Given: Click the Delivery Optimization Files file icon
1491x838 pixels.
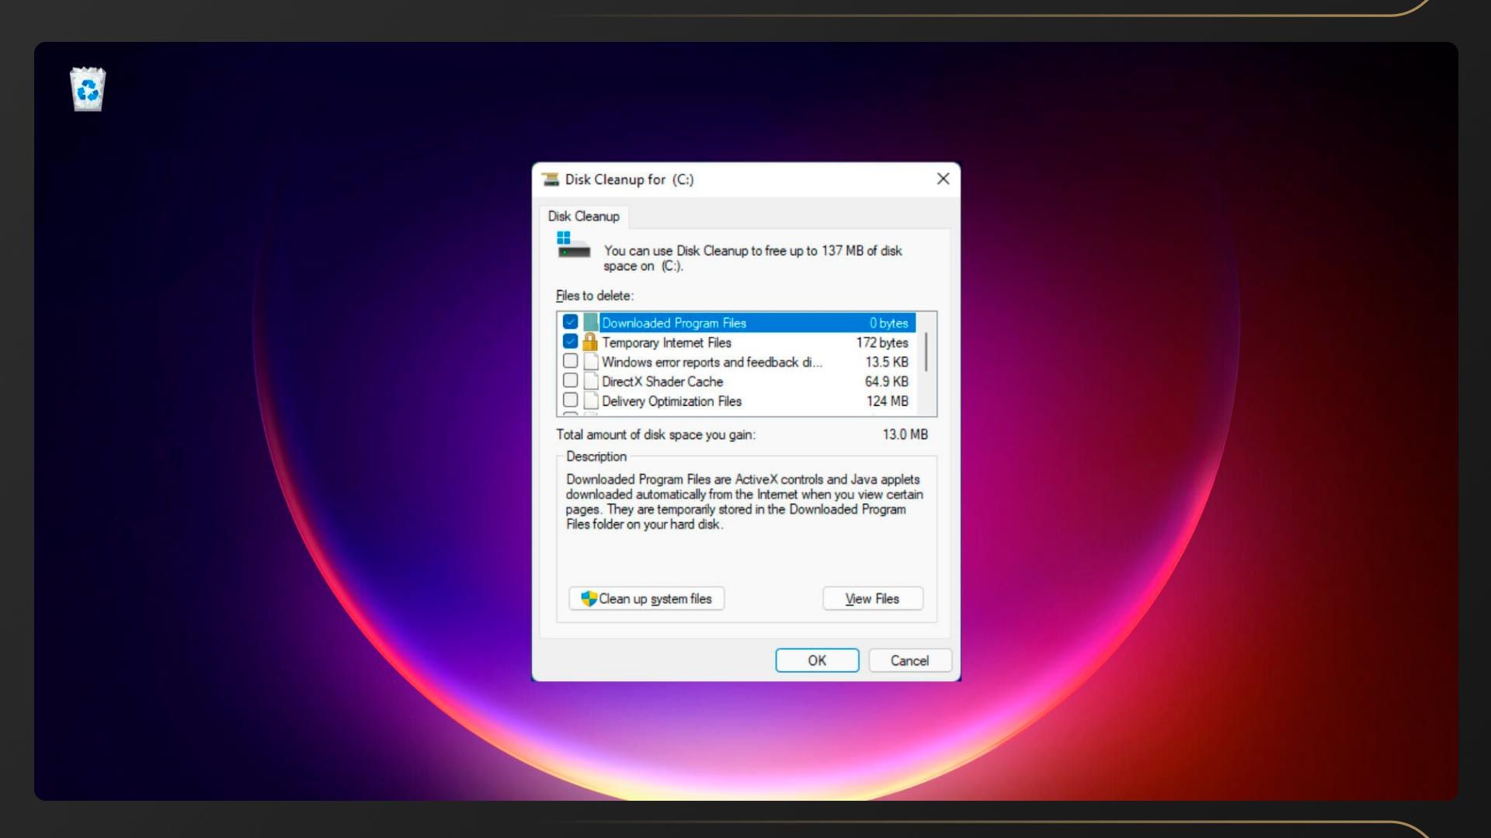Looking at the screenshot, I should tap(591, 400).
